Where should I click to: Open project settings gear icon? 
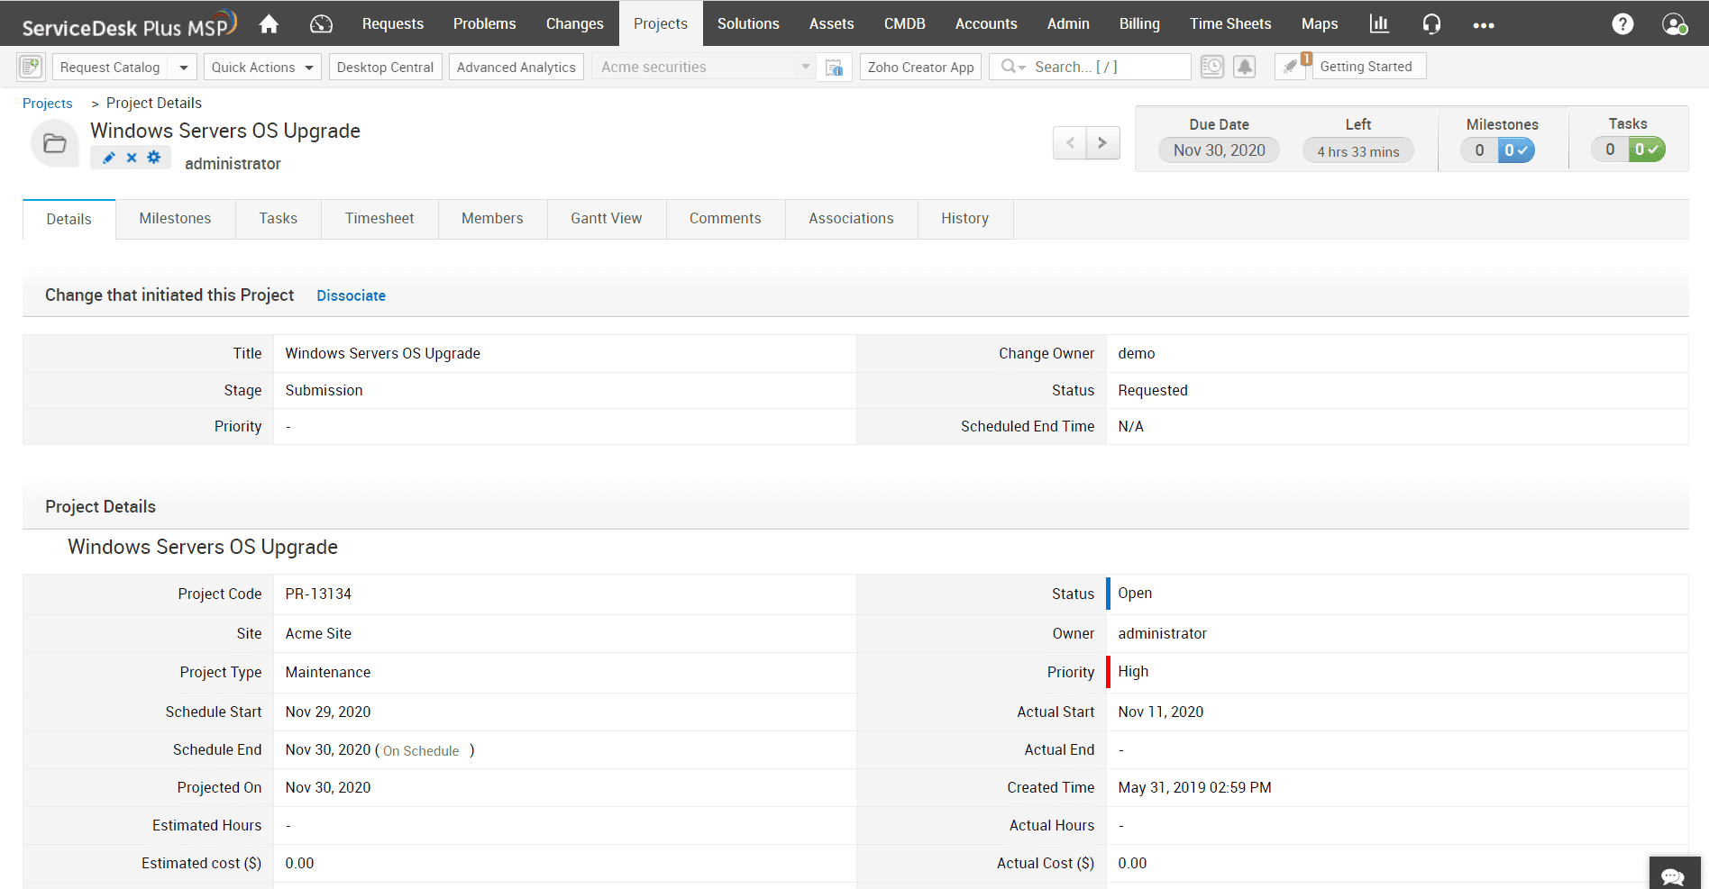[153, 157]
